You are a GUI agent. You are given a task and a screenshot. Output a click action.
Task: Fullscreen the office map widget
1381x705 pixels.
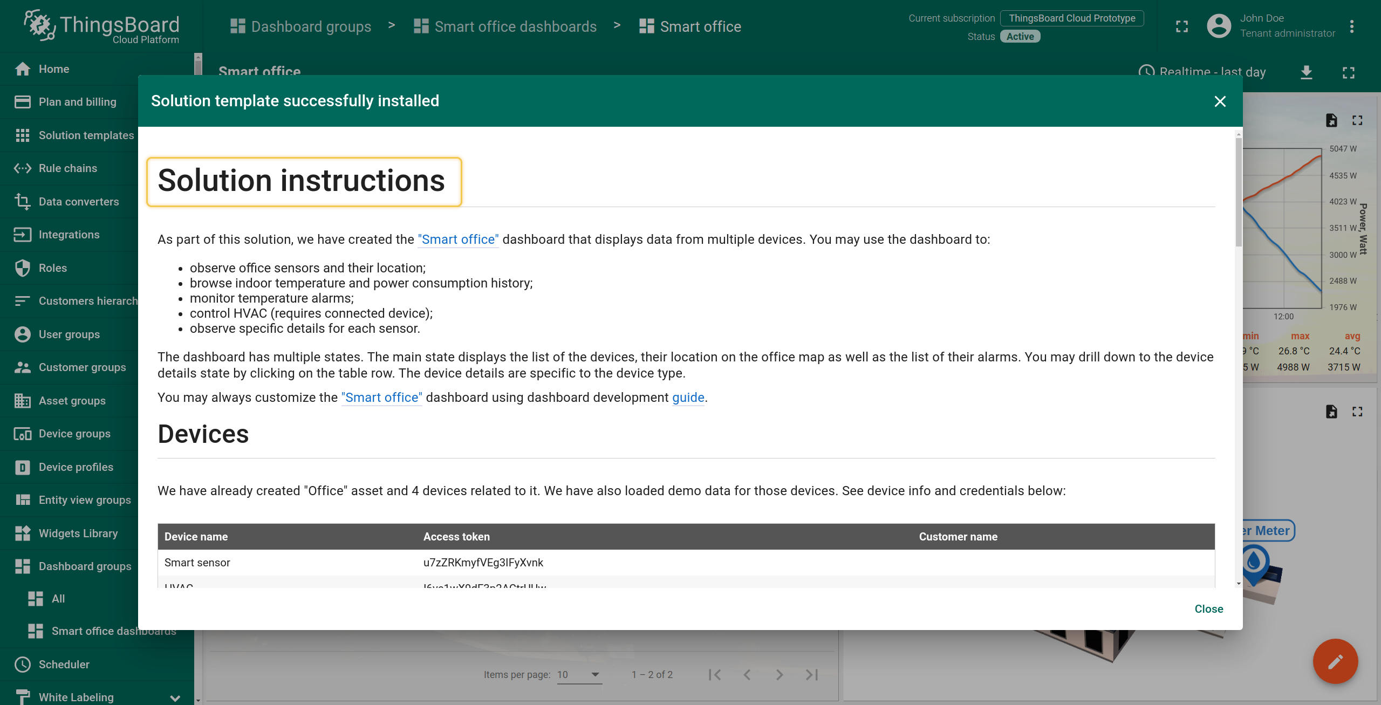pos(1357,412)
